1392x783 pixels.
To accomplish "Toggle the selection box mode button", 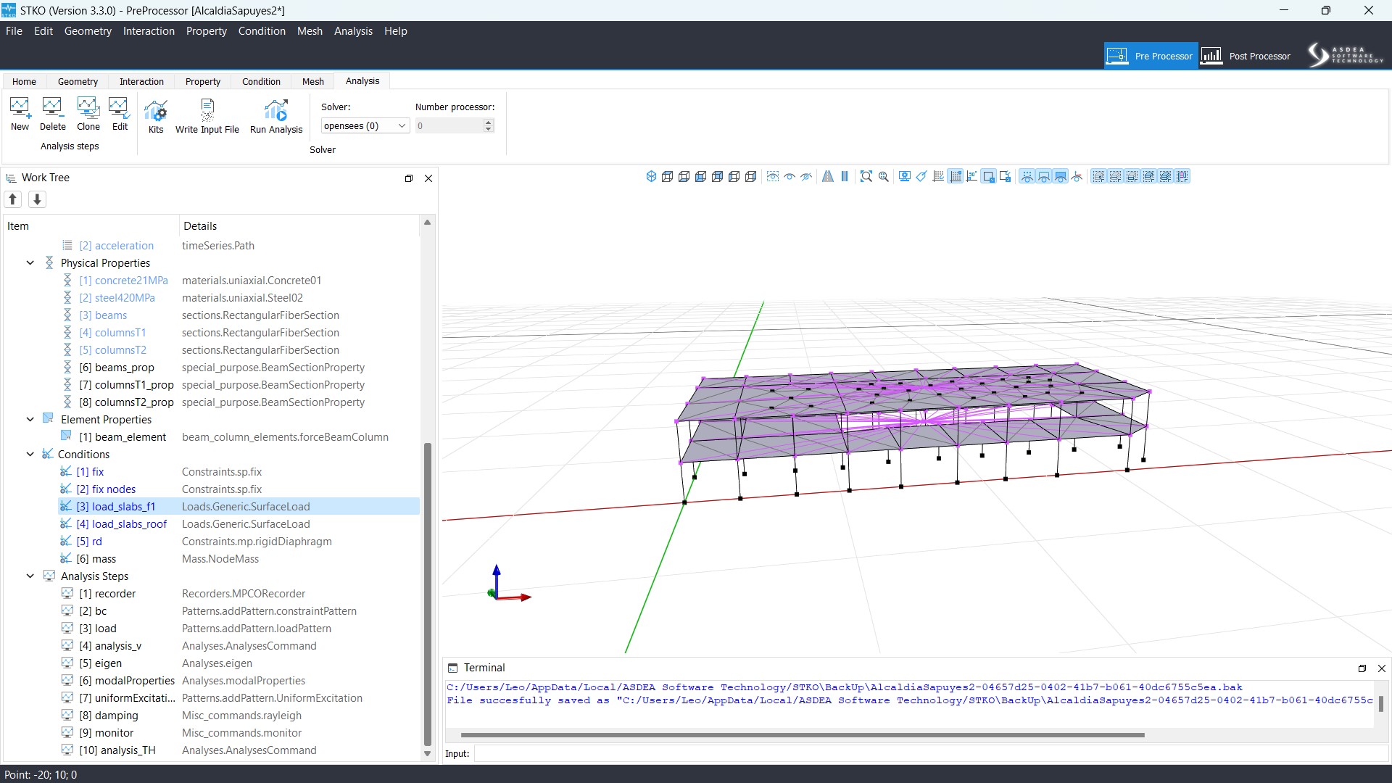I will coord(988,176).
